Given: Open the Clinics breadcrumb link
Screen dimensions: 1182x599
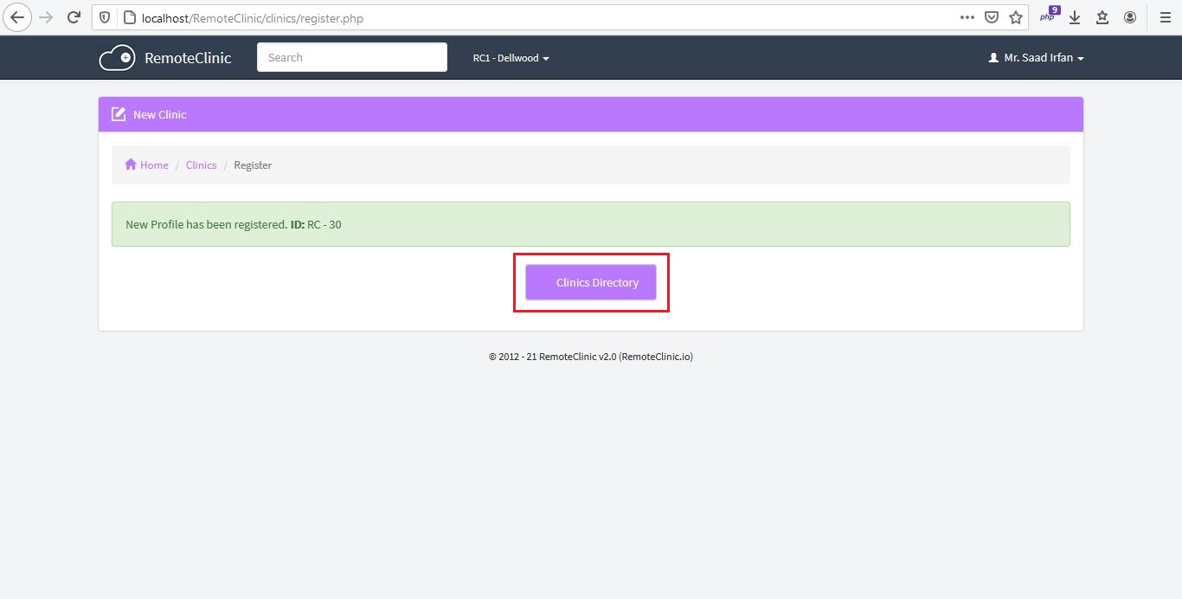Looking at the screenshot, I should 201,164.
